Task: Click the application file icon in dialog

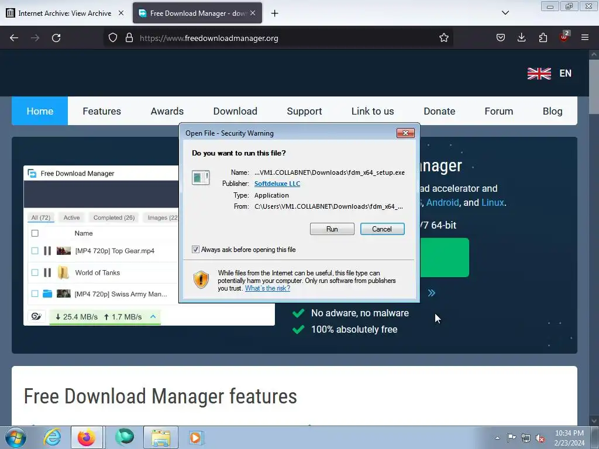Action: pyautogui.click(x=201, y=178)
